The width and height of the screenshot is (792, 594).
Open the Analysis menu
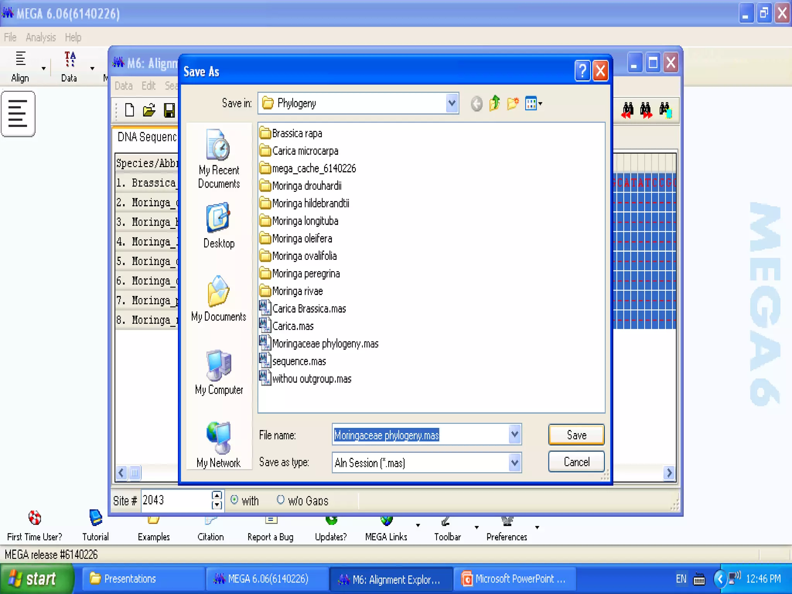(41, 38)
